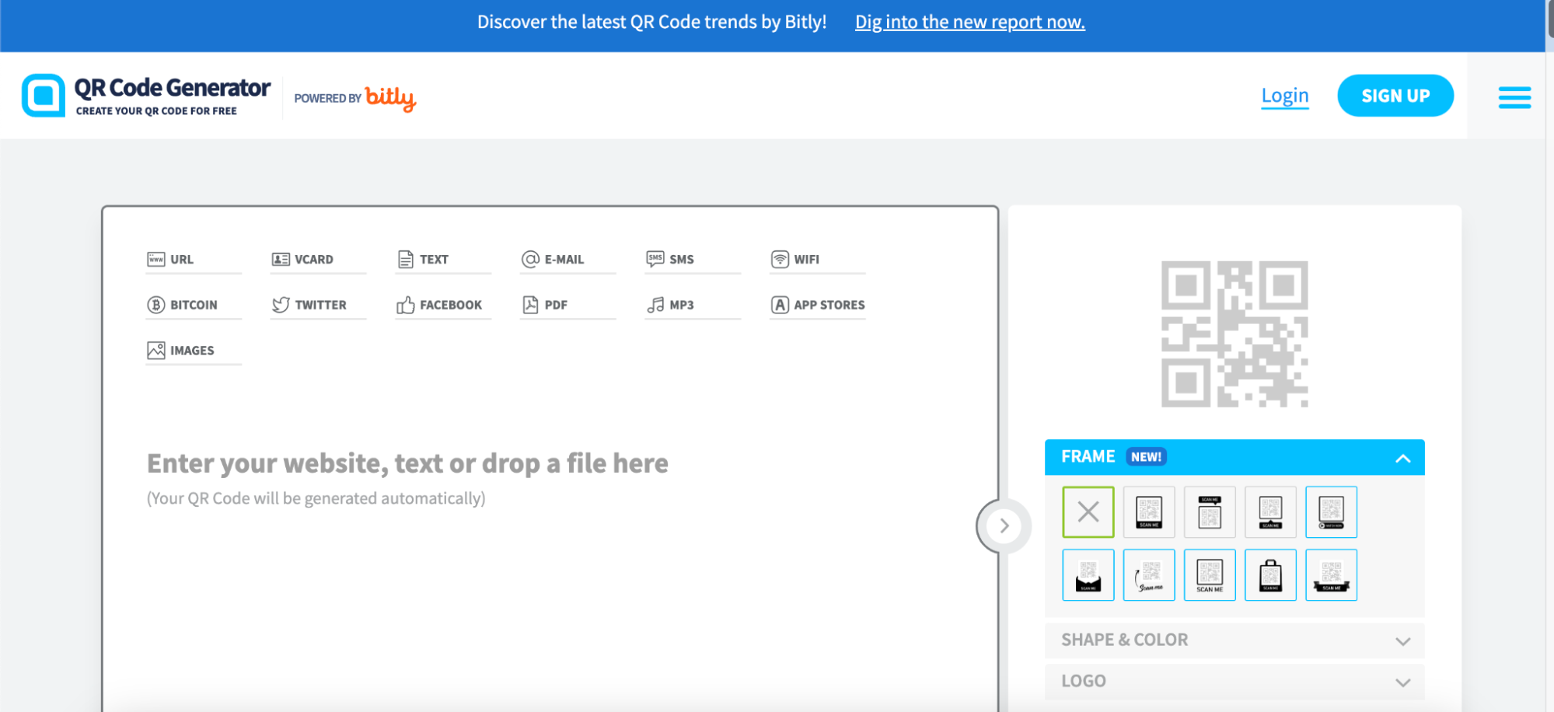Screen dimensions: 1554x712
Task: Click the SIGN UP button
Action: point(1395,96)
